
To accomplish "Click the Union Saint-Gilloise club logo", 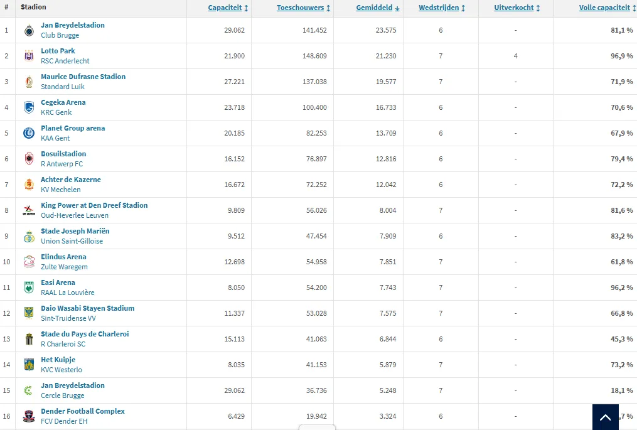I will 28,236.
